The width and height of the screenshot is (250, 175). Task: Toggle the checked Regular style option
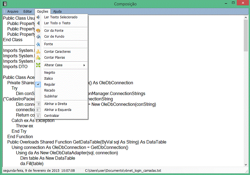[x=49, y=84]
